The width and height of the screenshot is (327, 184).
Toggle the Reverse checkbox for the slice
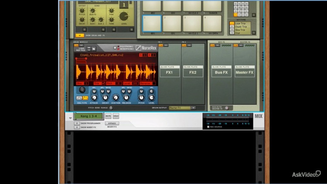tap(154, 83)
